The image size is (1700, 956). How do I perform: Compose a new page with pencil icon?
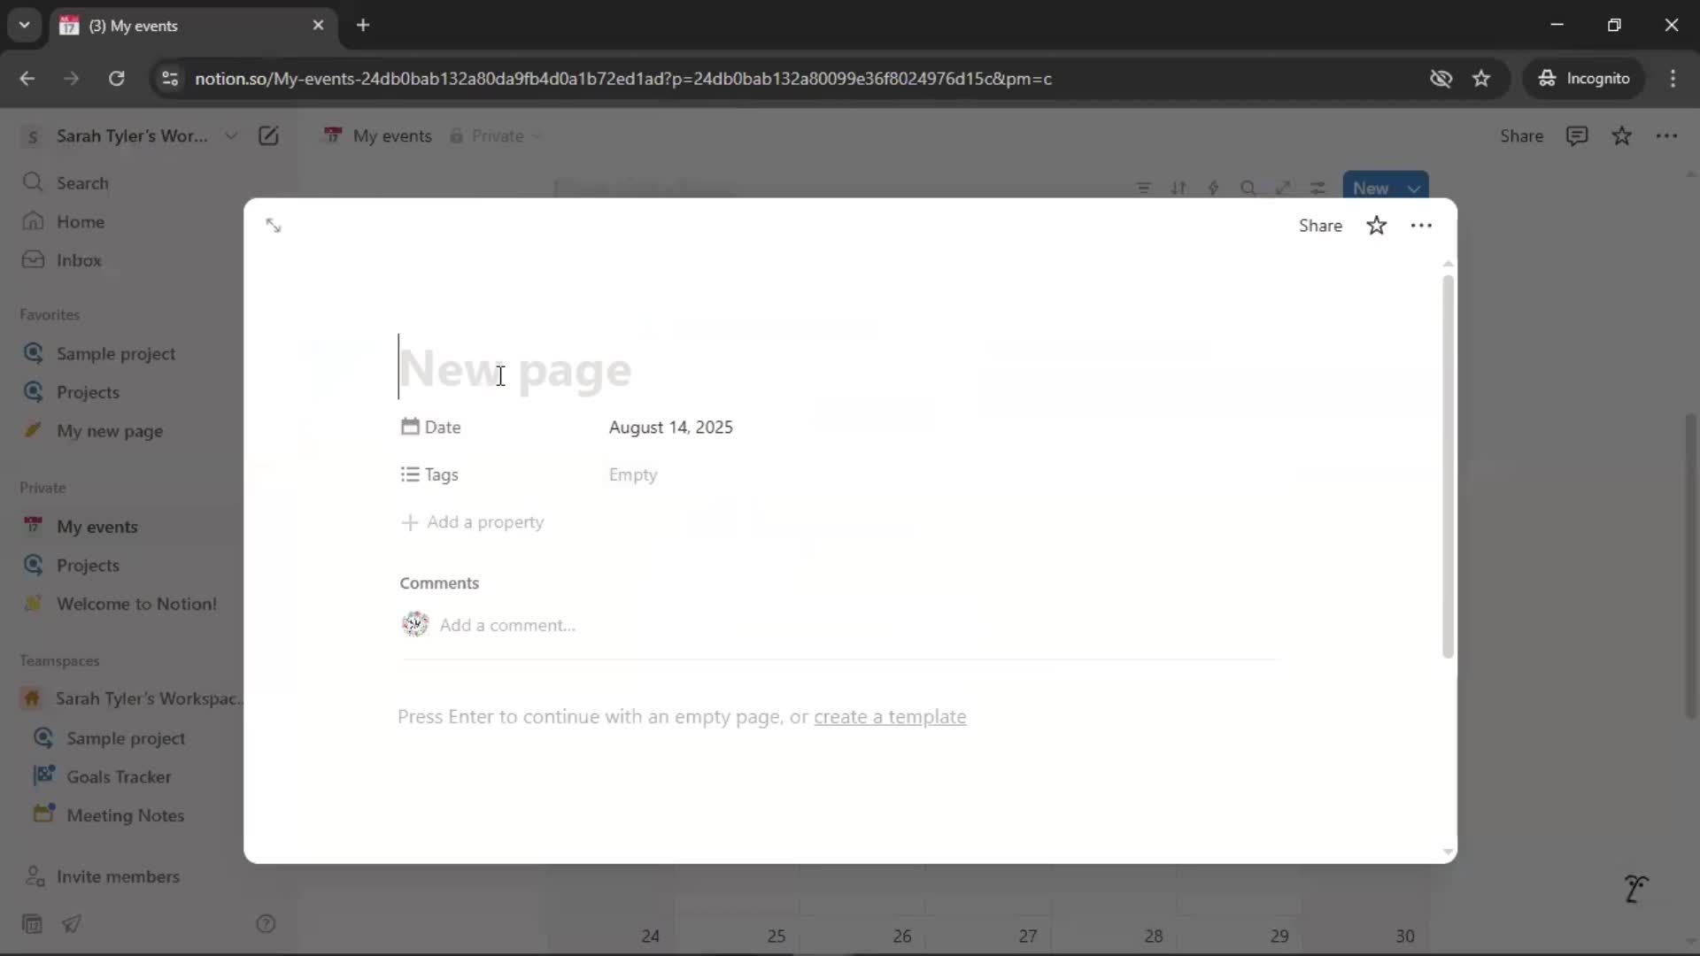pos(268,136)
